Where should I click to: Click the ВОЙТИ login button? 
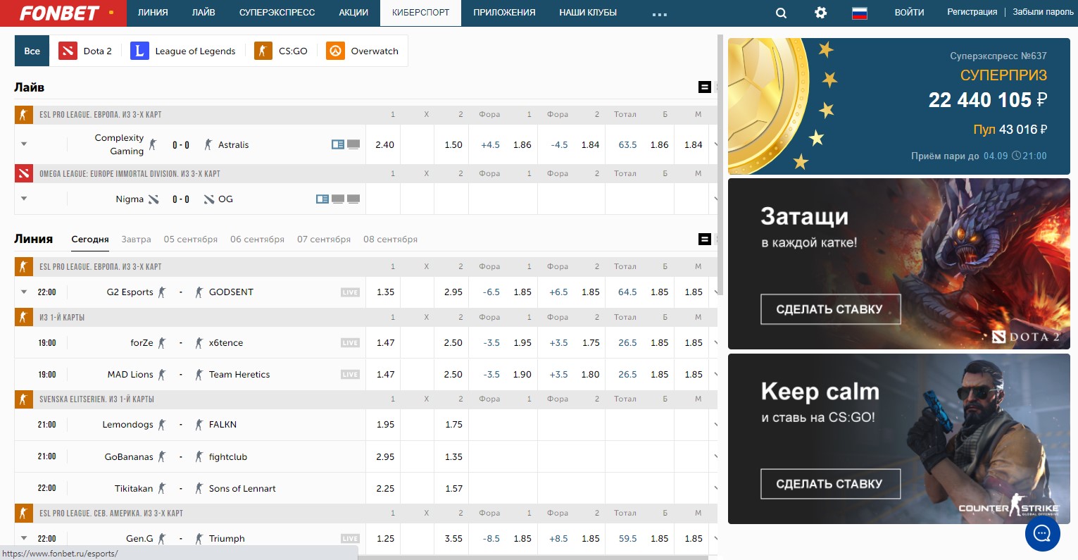[x=909, y=13]
